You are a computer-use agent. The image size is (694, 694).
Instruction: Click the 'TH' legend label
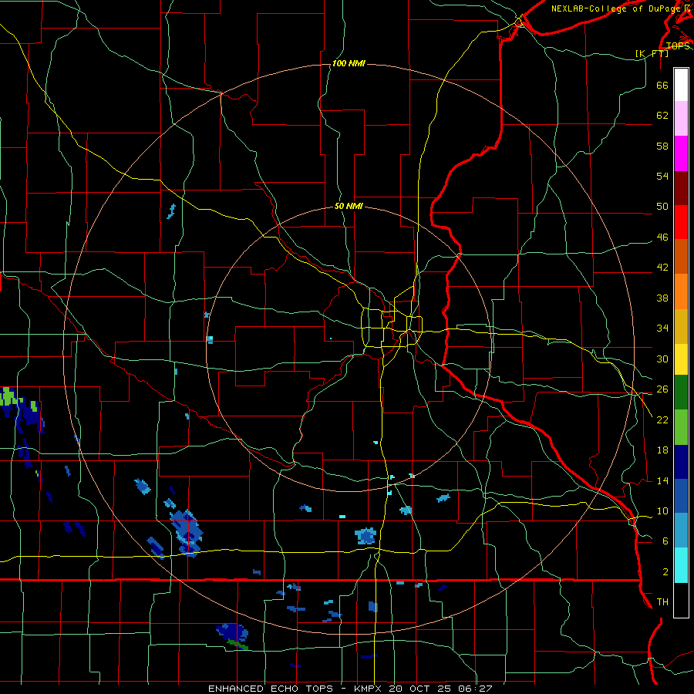(x=662, y=602)
